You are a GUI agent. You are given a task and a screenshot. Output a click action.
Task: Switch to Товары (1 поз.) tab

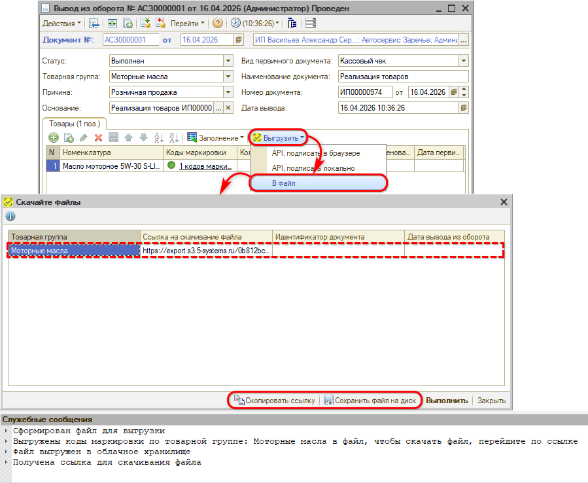(73, 124)
